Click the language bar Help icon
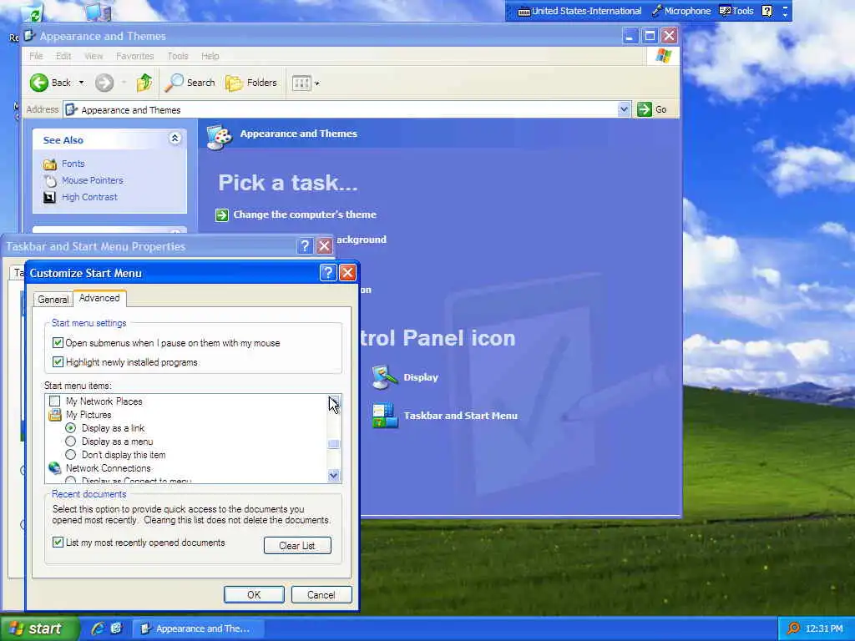This screenshot has height=641, width=855. (x=767, y=11)
